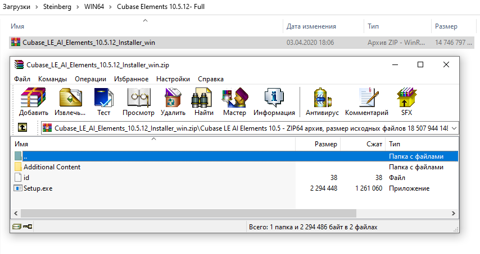Minimize the WinRAR window

point(395,64)
